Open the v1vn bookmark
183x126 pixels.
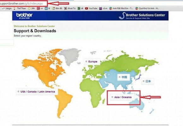[103, 9]
